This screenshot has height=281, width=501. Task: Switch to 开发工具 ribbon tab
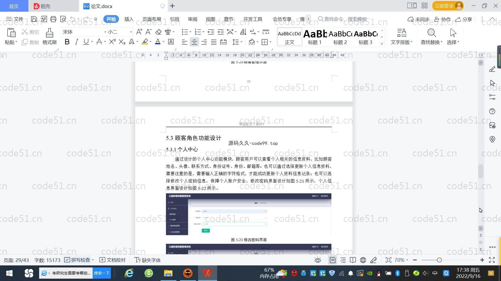click(x=253, y=19)
